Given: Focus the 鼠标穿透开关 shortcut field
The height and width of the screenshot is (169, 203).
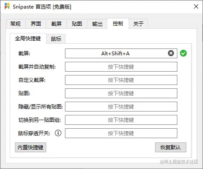Looking at the screenshot, I should (x=121, y=133).
